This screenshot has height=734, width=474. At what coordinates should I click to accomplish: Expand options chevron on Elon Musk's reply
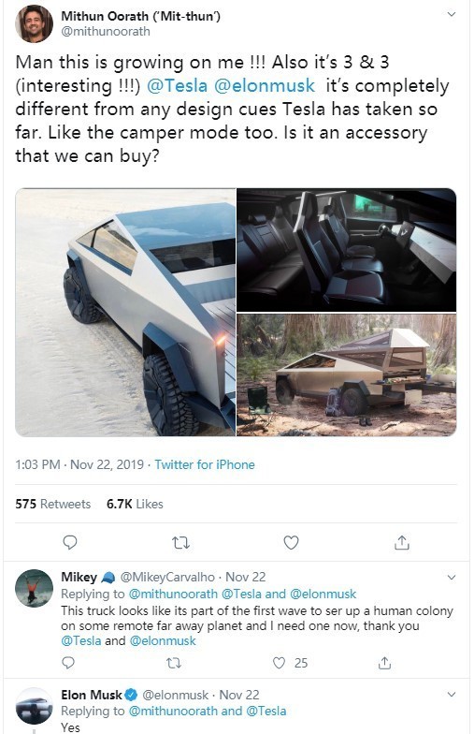pyautogui.click(x=451, y=695)
